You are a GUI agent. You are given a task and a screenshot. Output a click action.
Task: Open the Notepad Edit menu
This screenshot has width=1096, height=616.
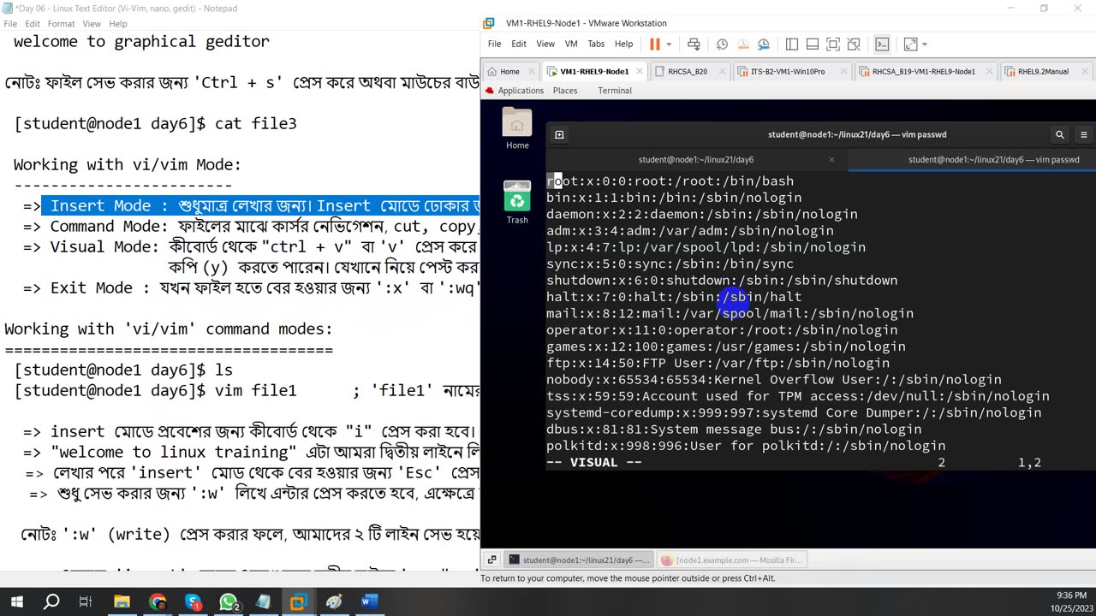point(33,24)
